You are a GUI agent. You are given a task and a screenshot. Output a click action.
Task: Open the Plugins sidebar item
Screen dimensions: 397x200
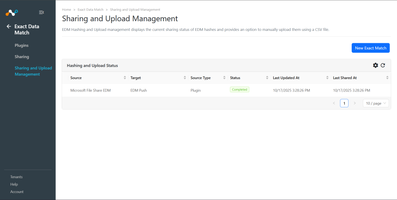[x=22, y=46]
